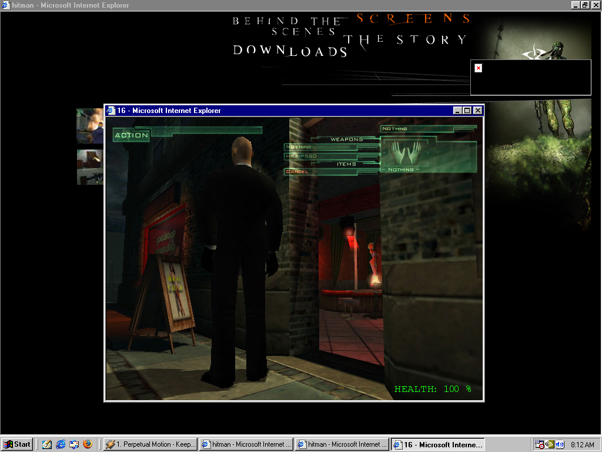602x452 pixels.
Task: Restore down the main hitman browser window
Action: tap(585, 5)
